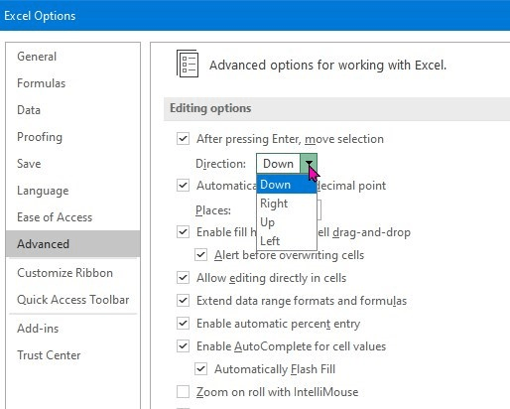Toggle Alert before overwriting cells checkbox
510x409 pixels.
(200, 255)
